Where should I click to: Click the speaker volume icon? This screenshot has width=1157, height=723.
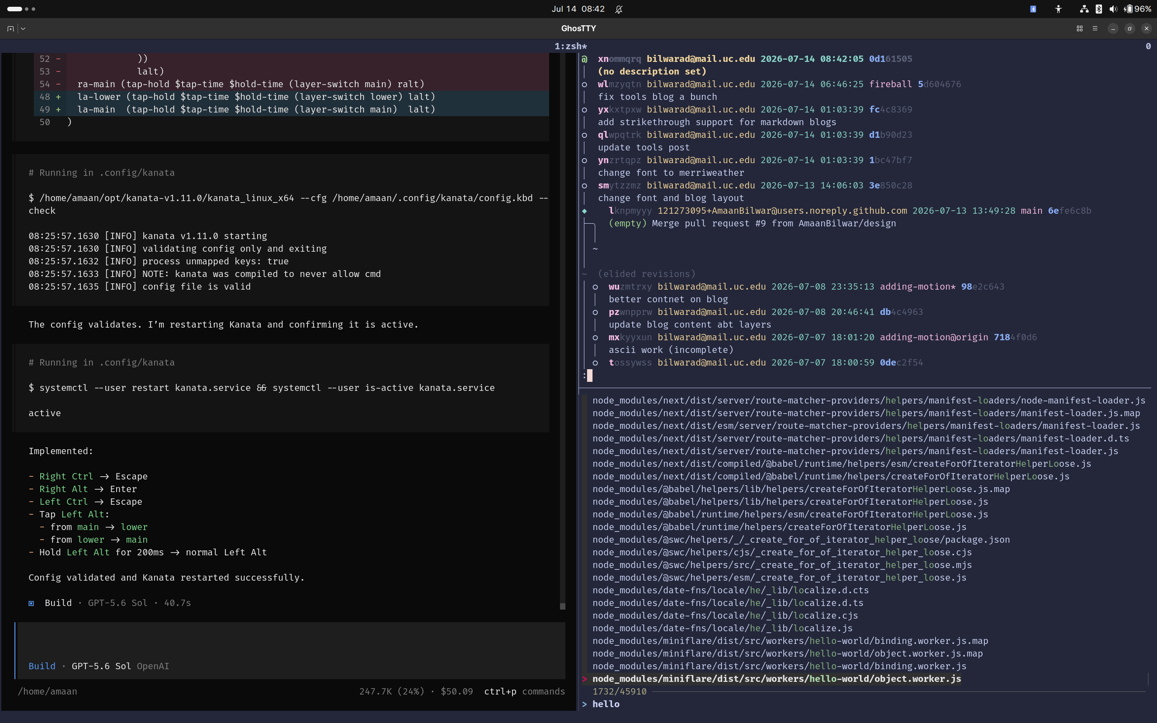point(1113,9)
